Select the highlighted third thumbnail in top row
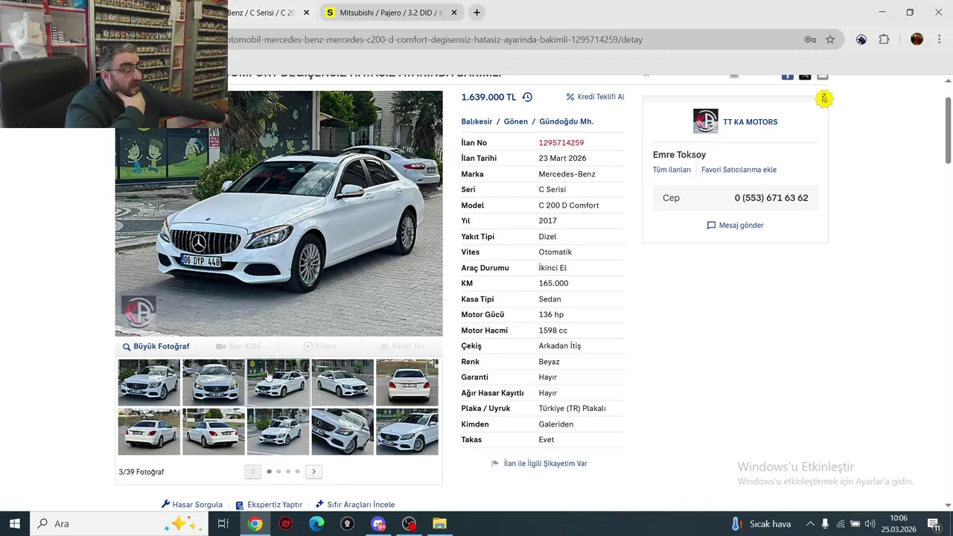This screenshot has width=953, height=536. (x=278, y=383)
